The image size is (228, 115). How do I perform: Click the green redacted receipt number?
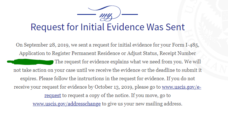tap(30, 62)
